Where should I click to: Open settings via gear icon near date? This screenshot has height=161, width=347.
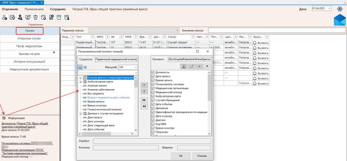[x=339, y=9]
